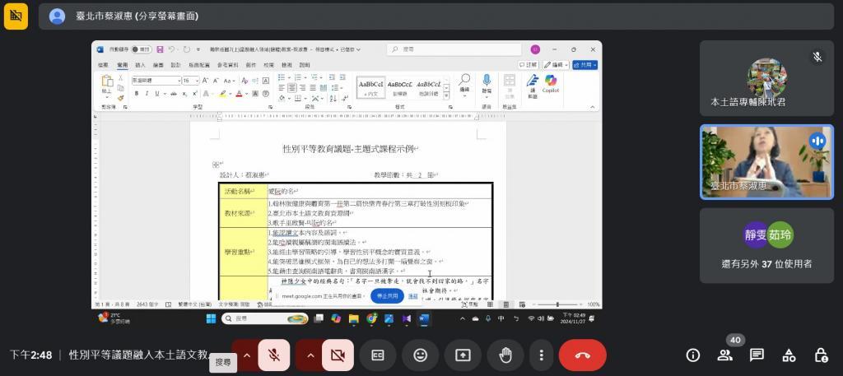This screenshot has height=376, width=843.
Task: Leave the call with red hang-up button
Action: pos(582,355)
